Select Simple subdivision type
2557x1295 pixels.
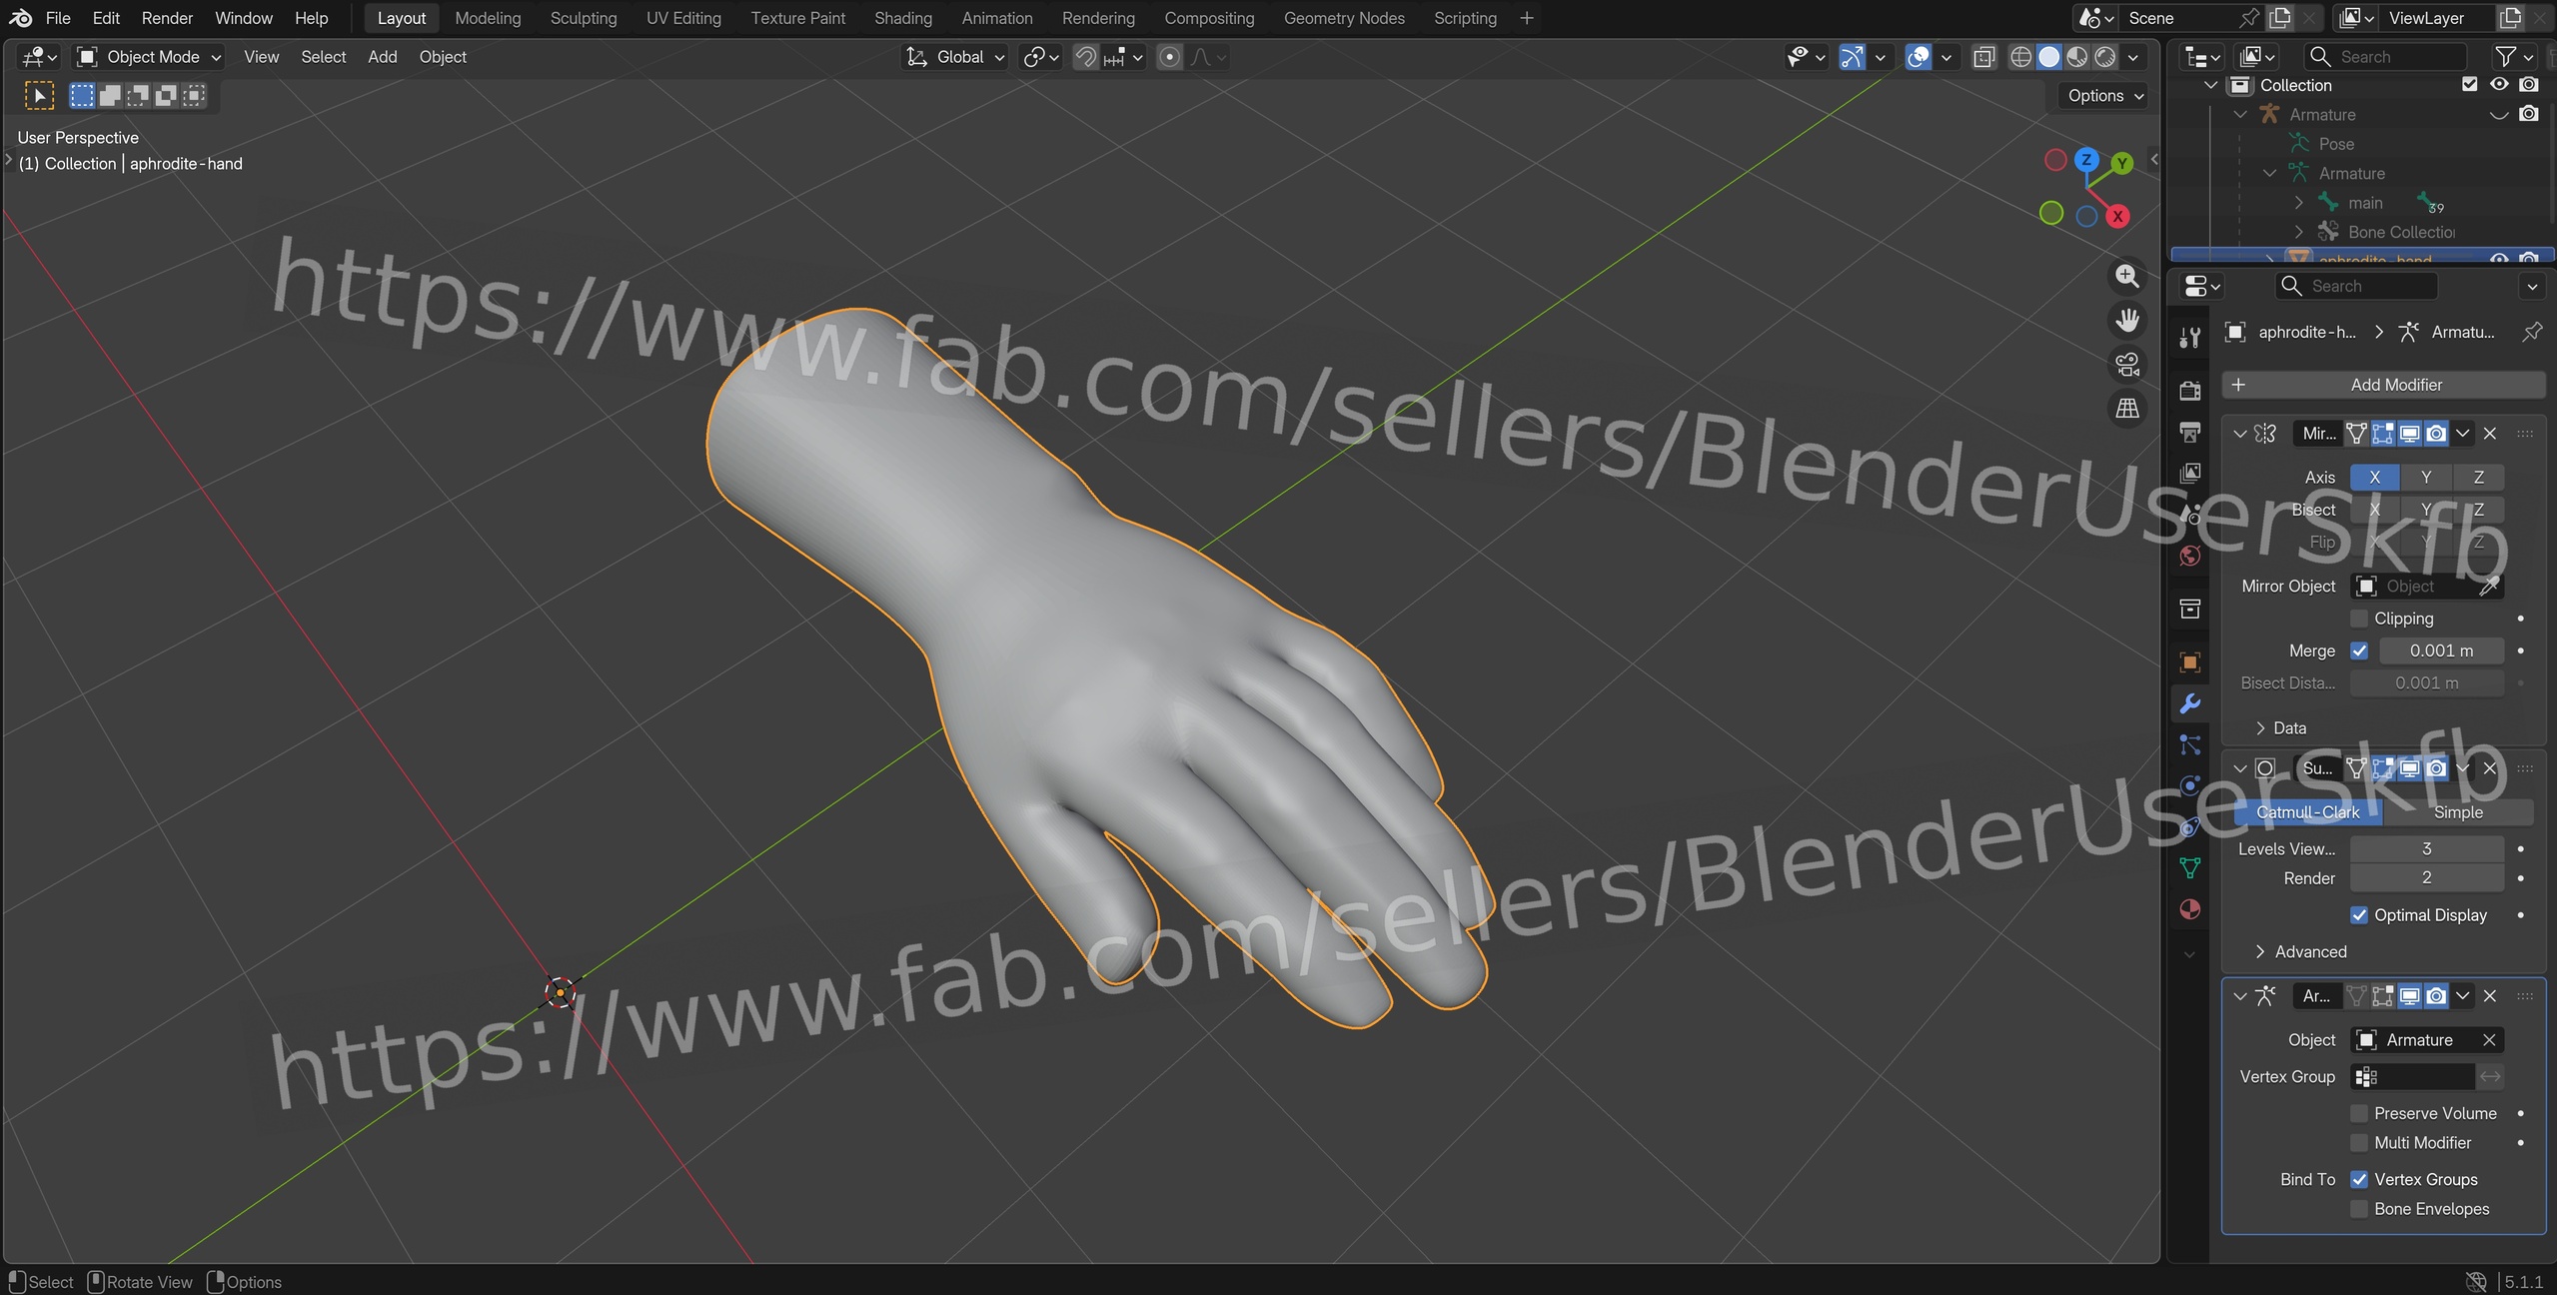2458,812
